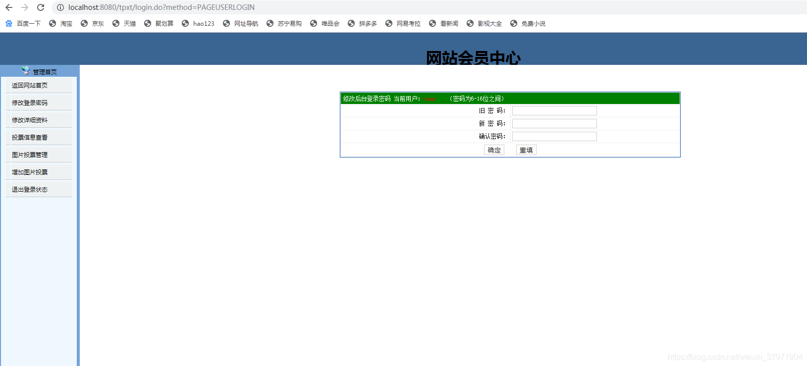Click the 网站会员中心 page title
Viewport: 807px width, 366px height.
(x=473, y=58)
